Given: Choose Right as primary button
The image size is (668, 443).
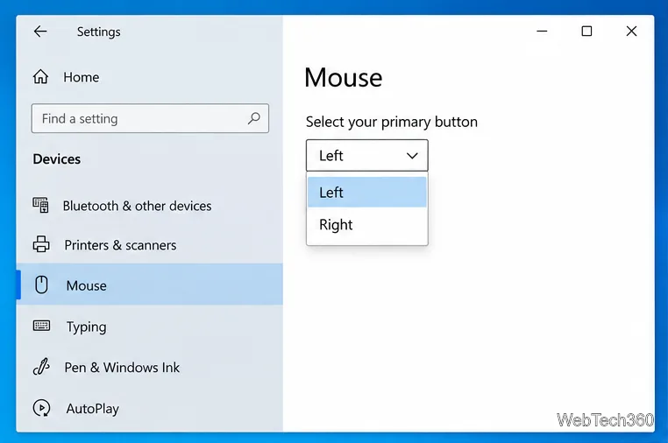Looking at the screenshot, I should pyautogui.click(x=366, y=225).
